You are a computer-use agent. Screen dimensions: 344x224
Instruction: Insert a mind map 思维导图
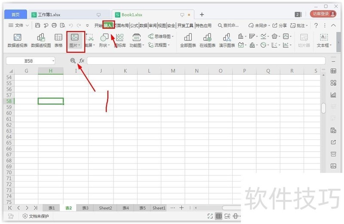tap(160, 36)
